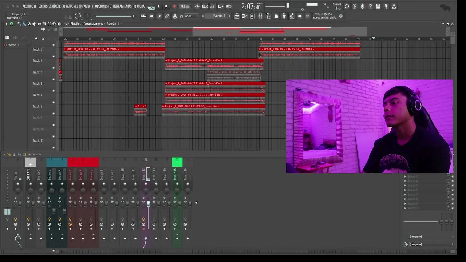Open the news about a new FL version
This screenshot has width=466, height=262.
click(x=323, y=16)
